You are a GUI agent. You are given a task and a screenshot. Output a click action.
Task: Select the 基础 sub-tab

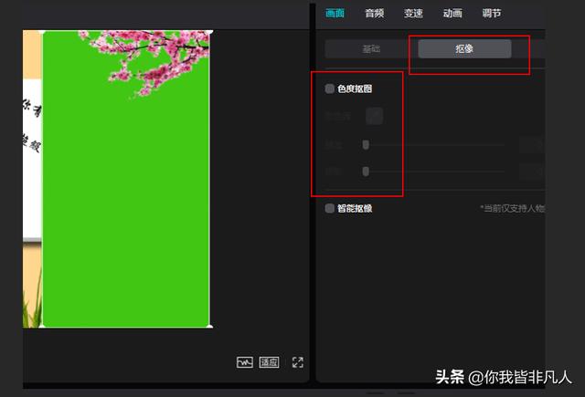click(371, 48)
